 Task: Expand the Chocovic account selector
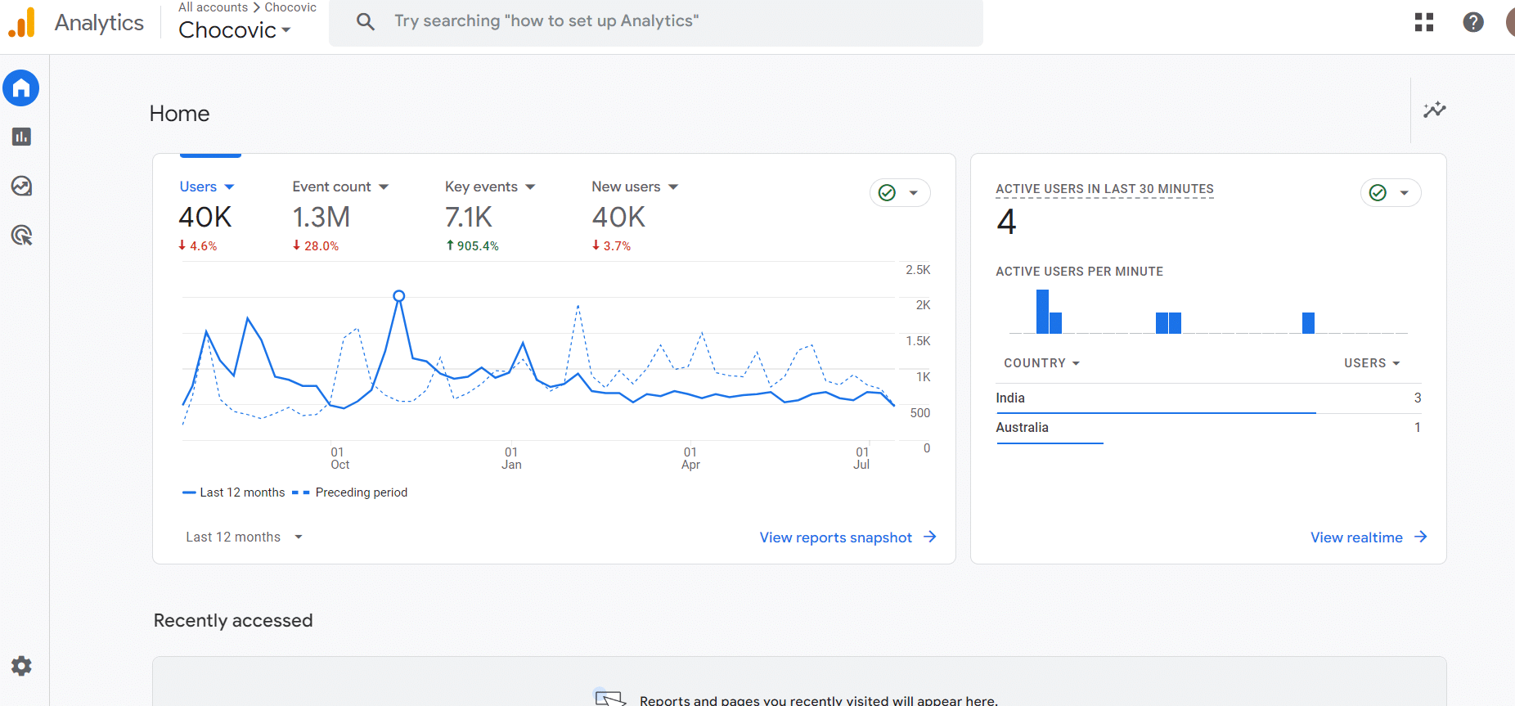[x=235, y=30]
